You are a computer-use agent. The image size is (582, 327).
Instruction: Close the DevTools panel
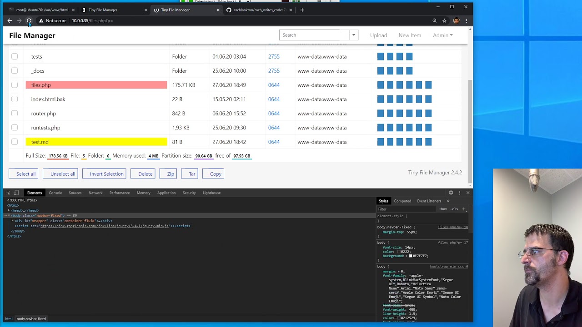(x=467, y=193)
